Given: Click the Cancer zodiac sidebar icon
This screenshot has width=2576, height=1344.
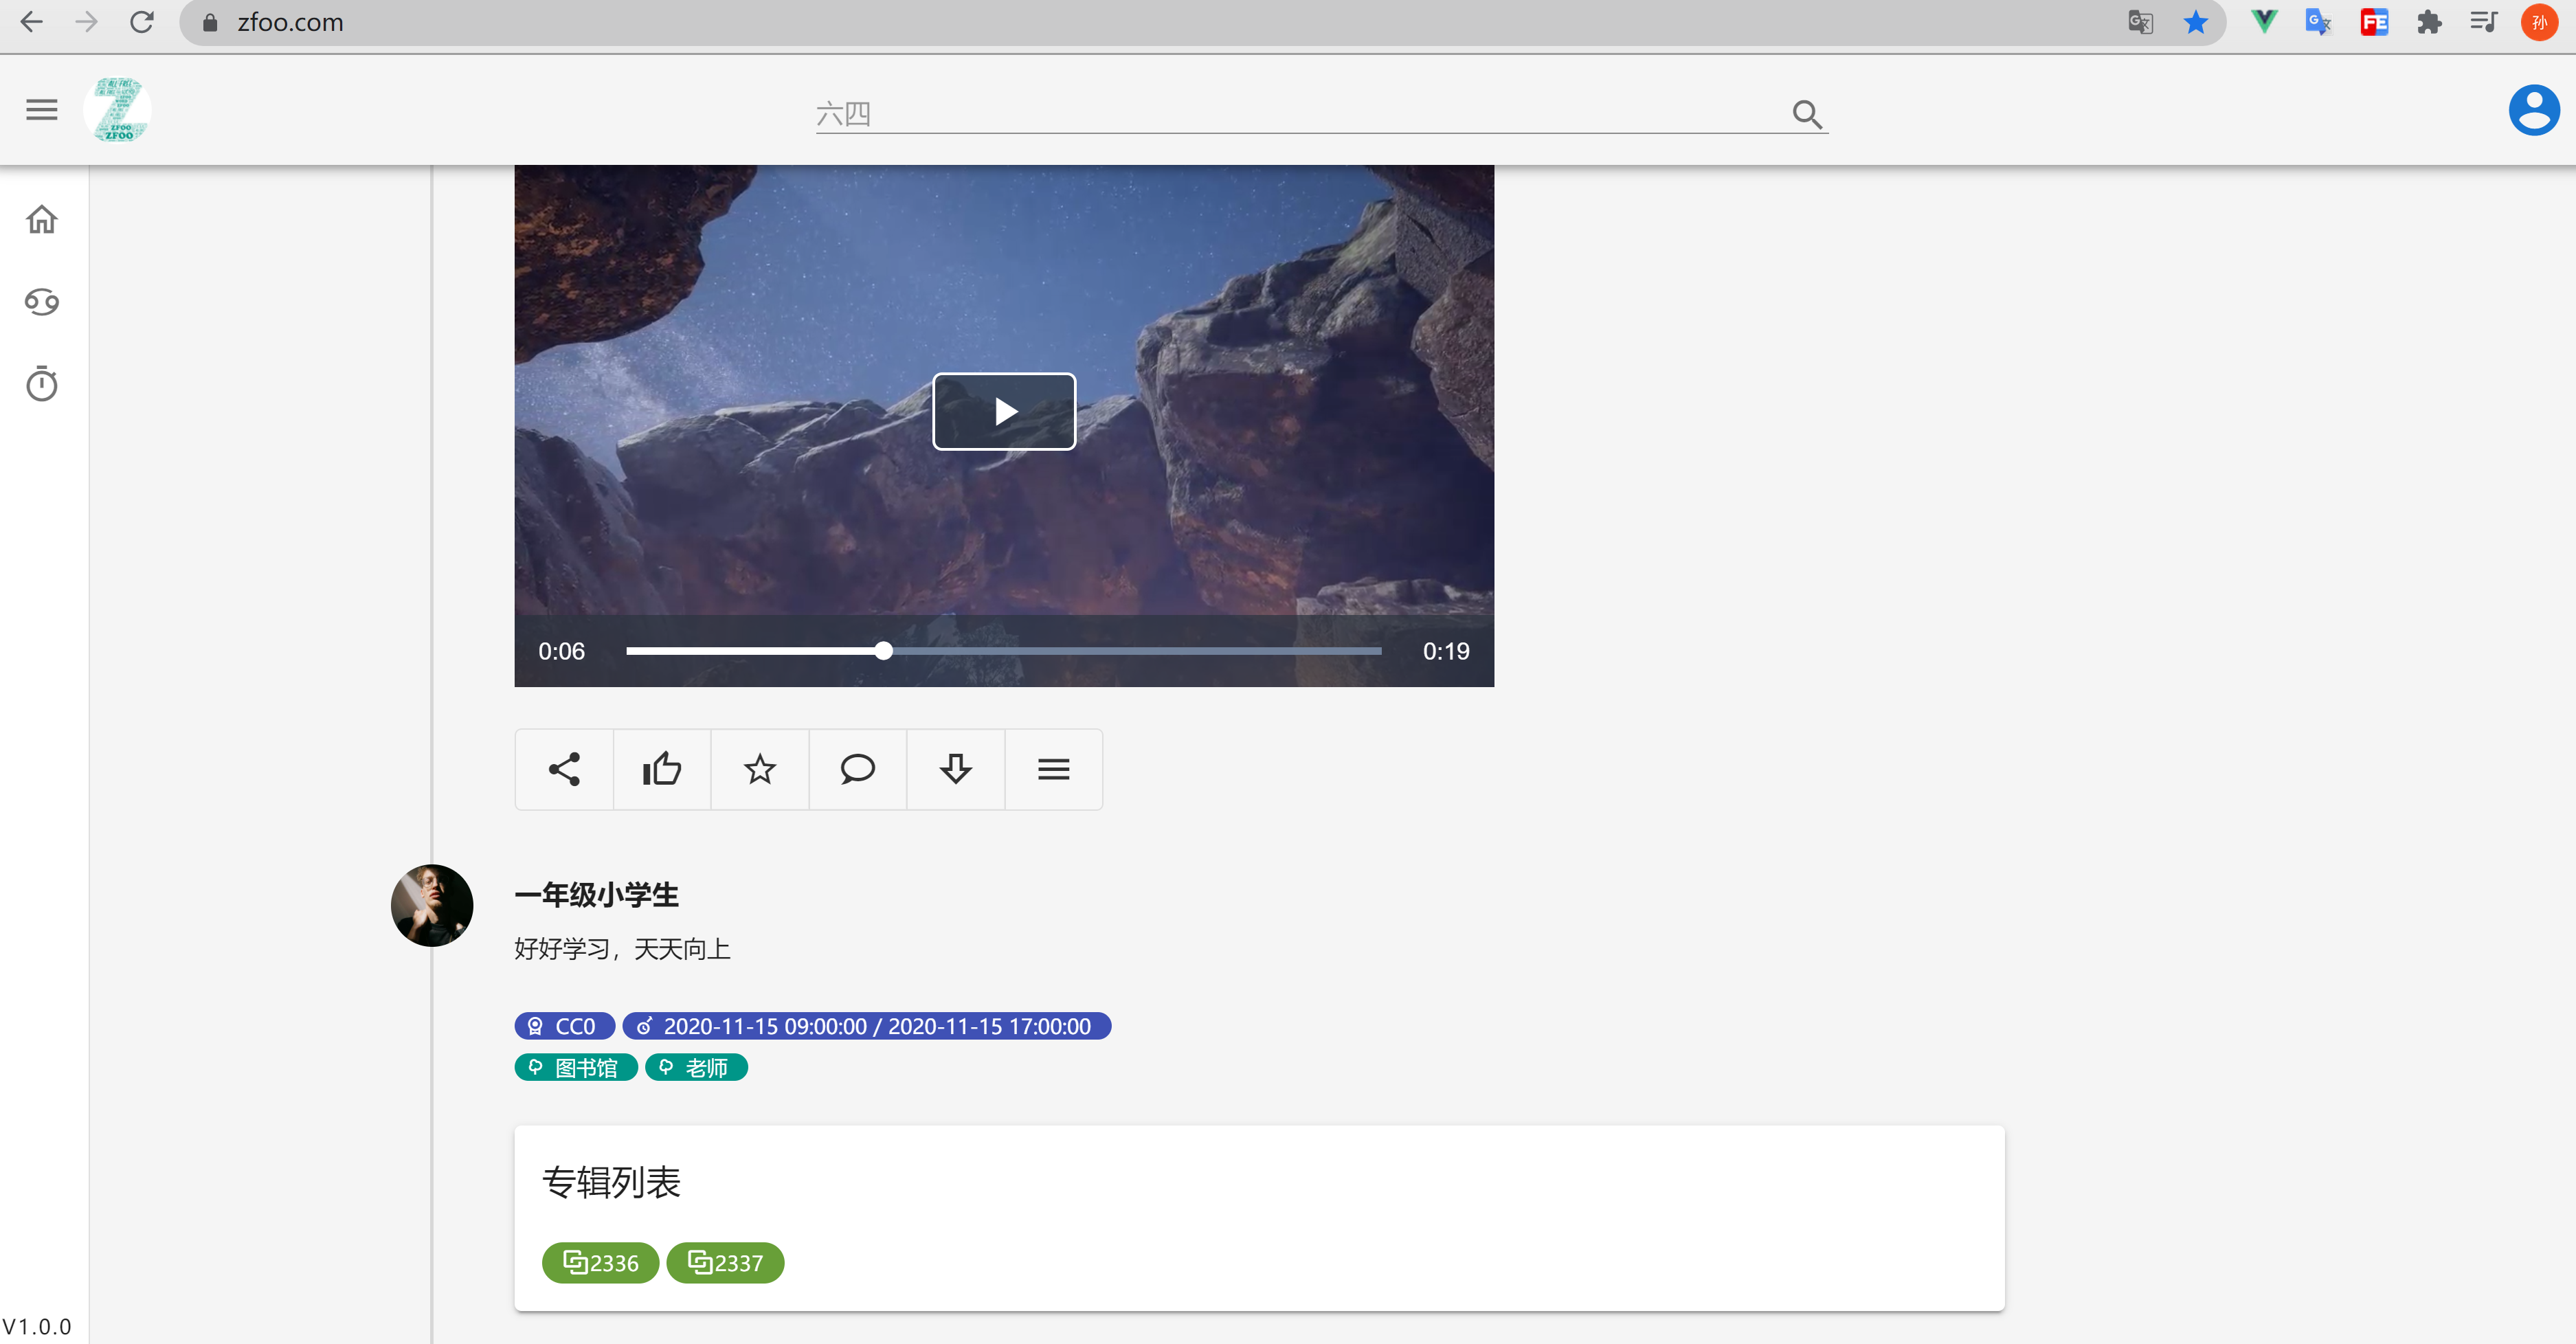Looking at the screenshot, I should 42,301.
